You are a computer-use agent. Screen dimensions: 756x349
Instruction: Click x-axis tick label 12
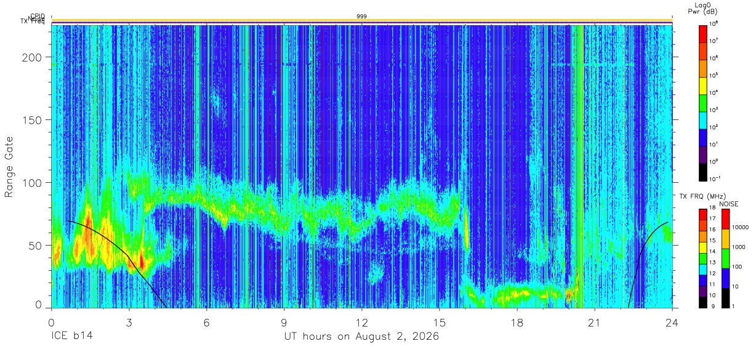point(361,323)
